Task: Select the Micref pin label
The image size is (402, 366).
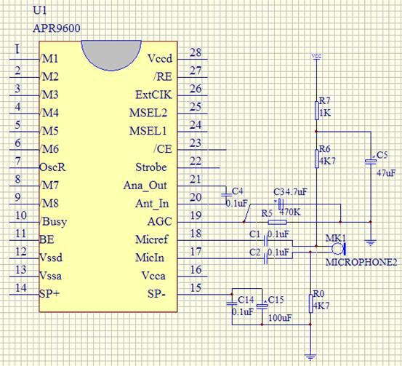Action: click(152, 239)
